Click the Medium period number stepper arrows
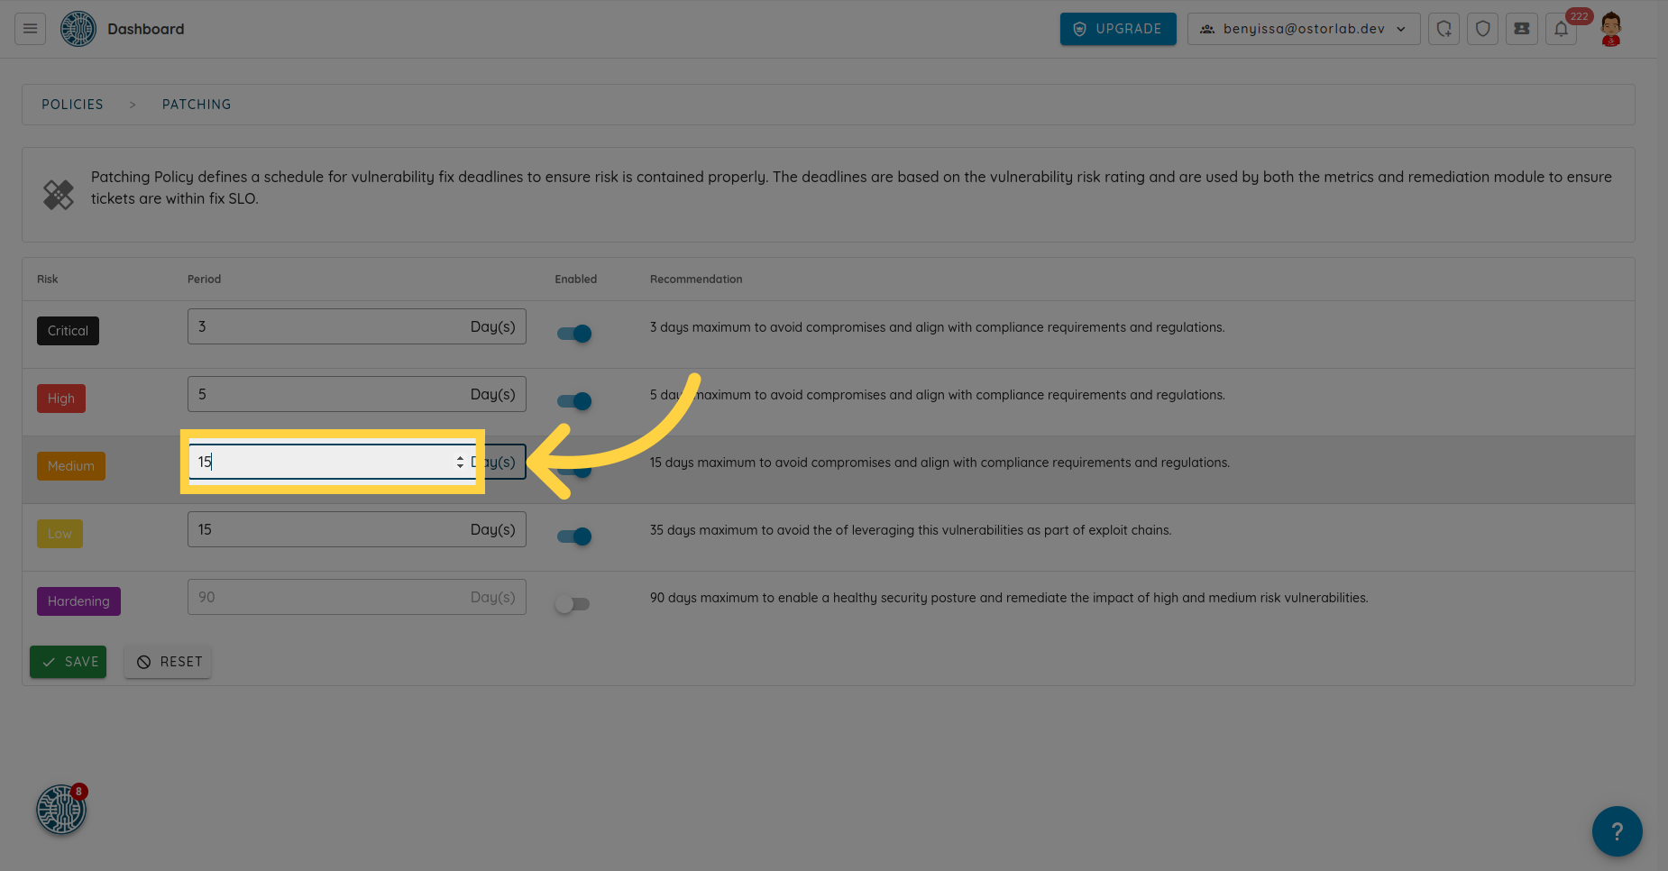1668x871 pixels. click(x=460, y=462)
